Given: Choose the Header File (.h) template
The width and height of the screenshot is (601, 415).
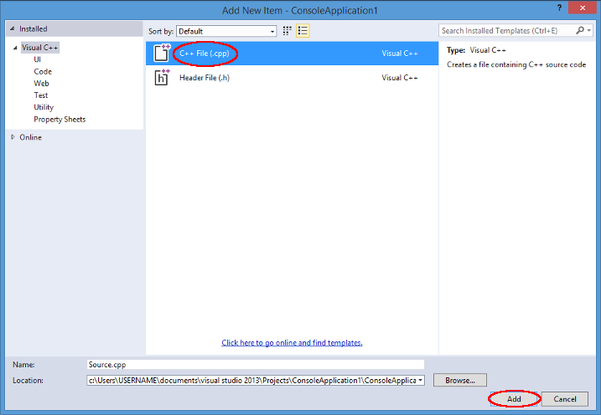Looking at the screenshot, I should click(x=204, y=78).
